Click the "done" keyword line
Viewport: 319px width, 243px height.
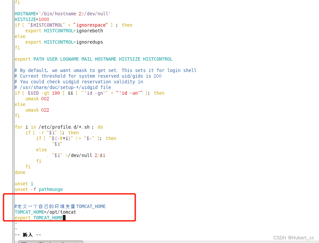coord(20,173)
